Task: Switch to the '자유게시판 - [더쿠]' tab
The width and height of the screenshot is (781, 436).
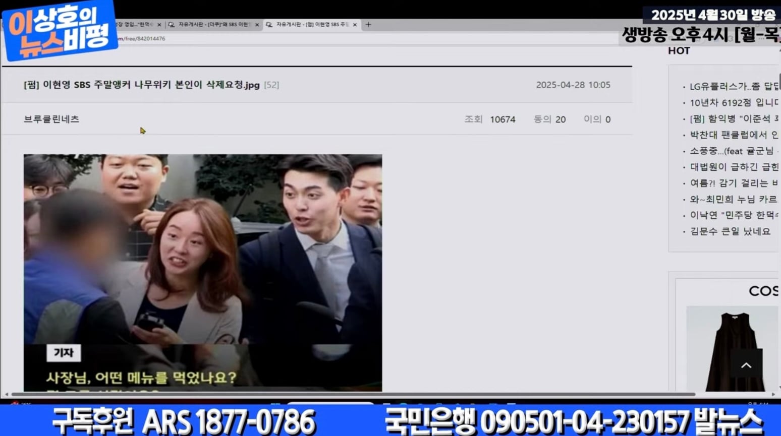Action: pos(213,24)
